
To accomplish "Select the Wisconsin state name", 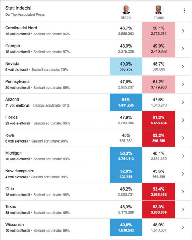I will [15, 224].
